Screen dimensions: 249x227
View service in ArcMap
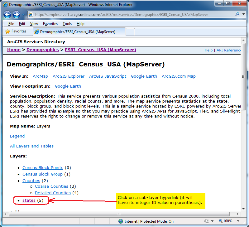40,76
